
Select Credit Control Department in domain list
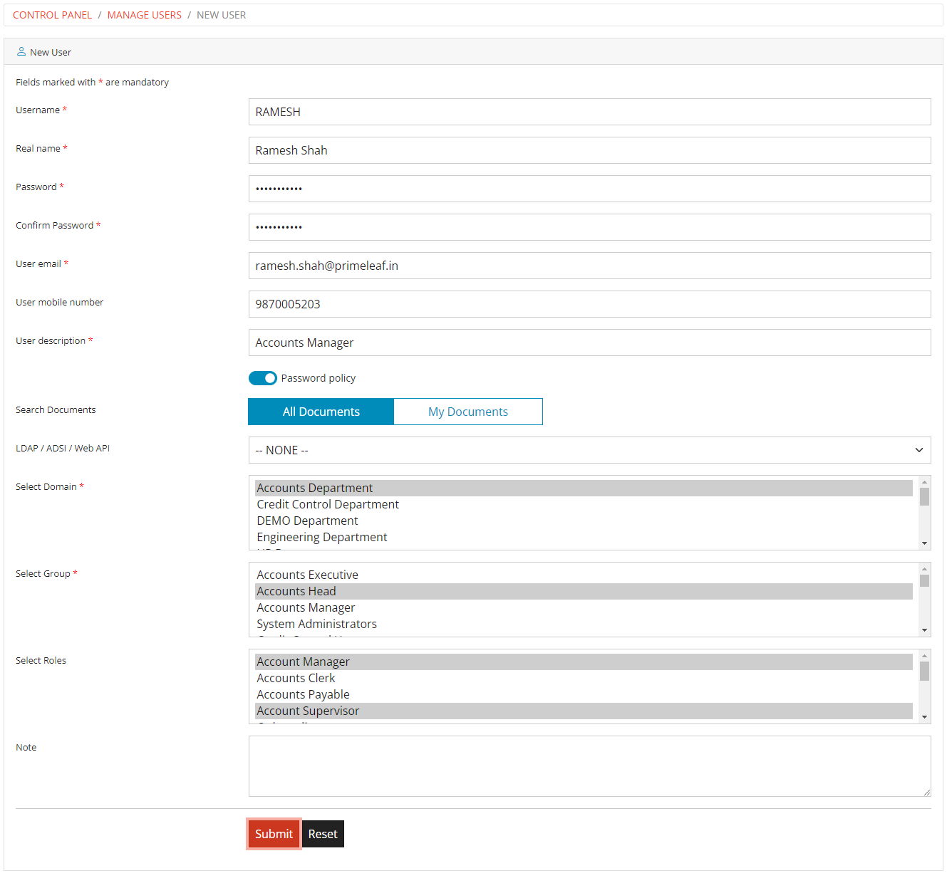point(328,504)
